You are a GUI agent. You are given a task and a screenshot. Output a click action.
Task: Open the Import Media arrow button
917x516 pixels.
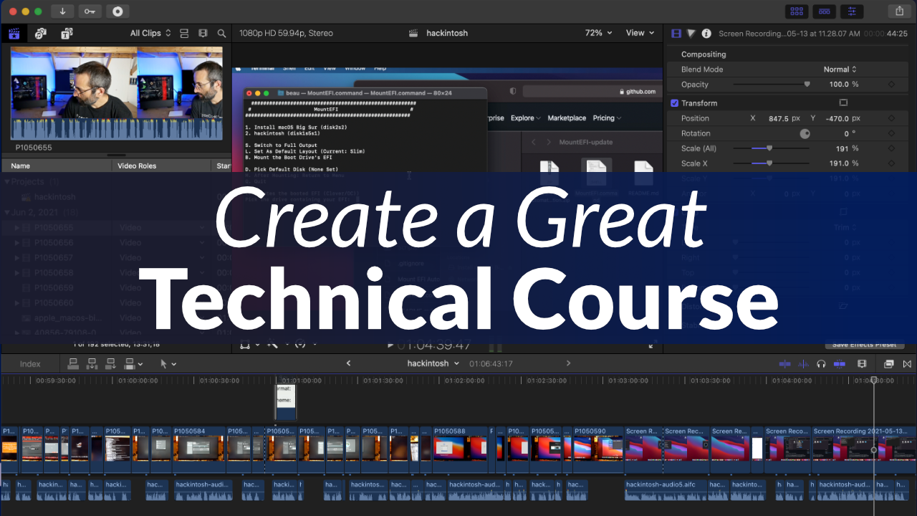63,11
